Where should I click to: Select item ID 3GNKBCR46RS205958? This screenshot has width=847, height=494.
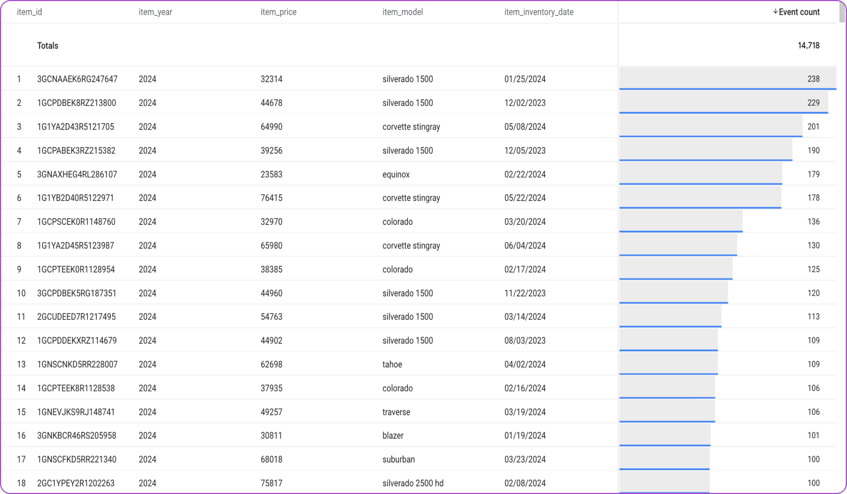click(x=77, y=436)
